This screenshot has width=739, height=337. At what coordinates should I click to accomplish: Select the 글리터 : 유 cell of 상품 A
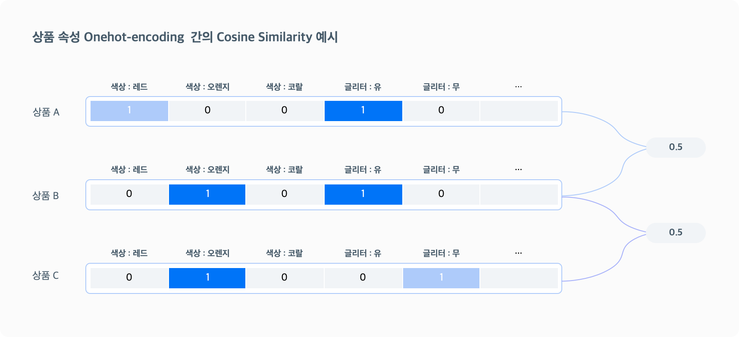coord(363,111)
